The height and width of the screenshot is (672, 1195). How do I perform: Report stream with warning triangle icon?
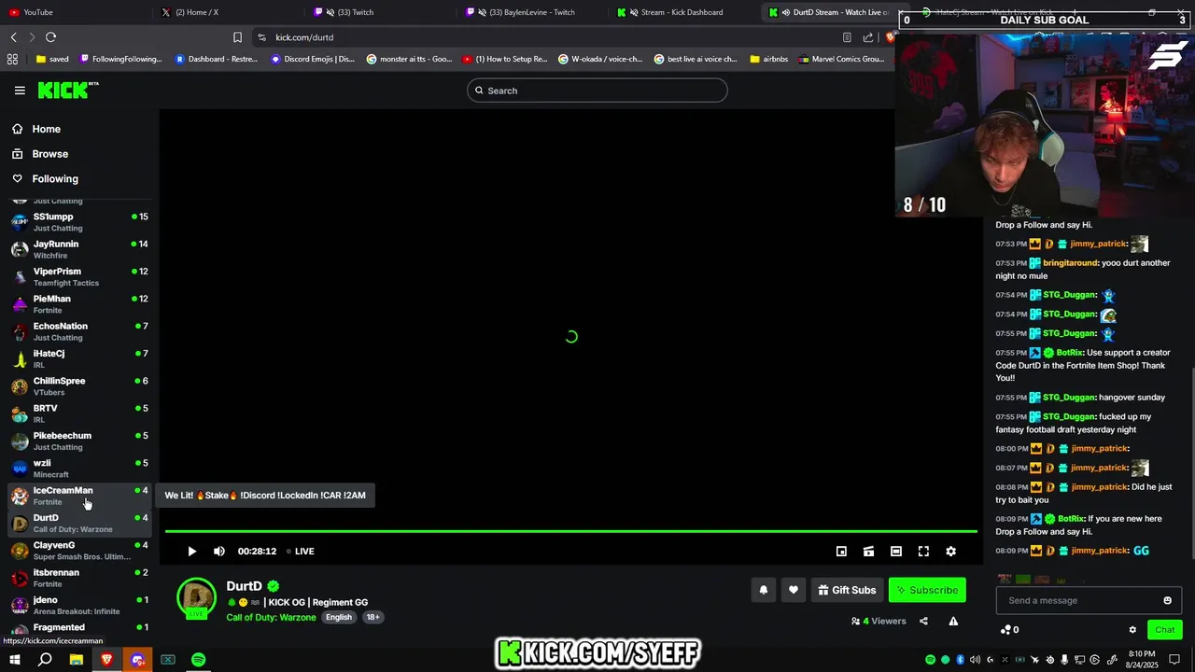pos(953,622)
